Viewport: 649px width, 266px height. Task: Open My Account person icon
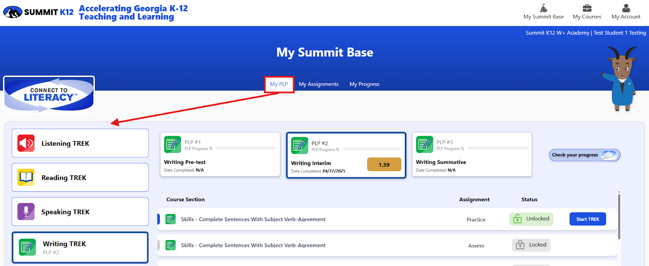(626, 8)
